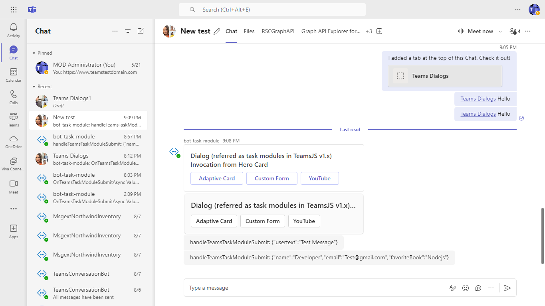The image size is (545, 306).
Task: Open OneDrive in the left rail
Action: [14, 142]
